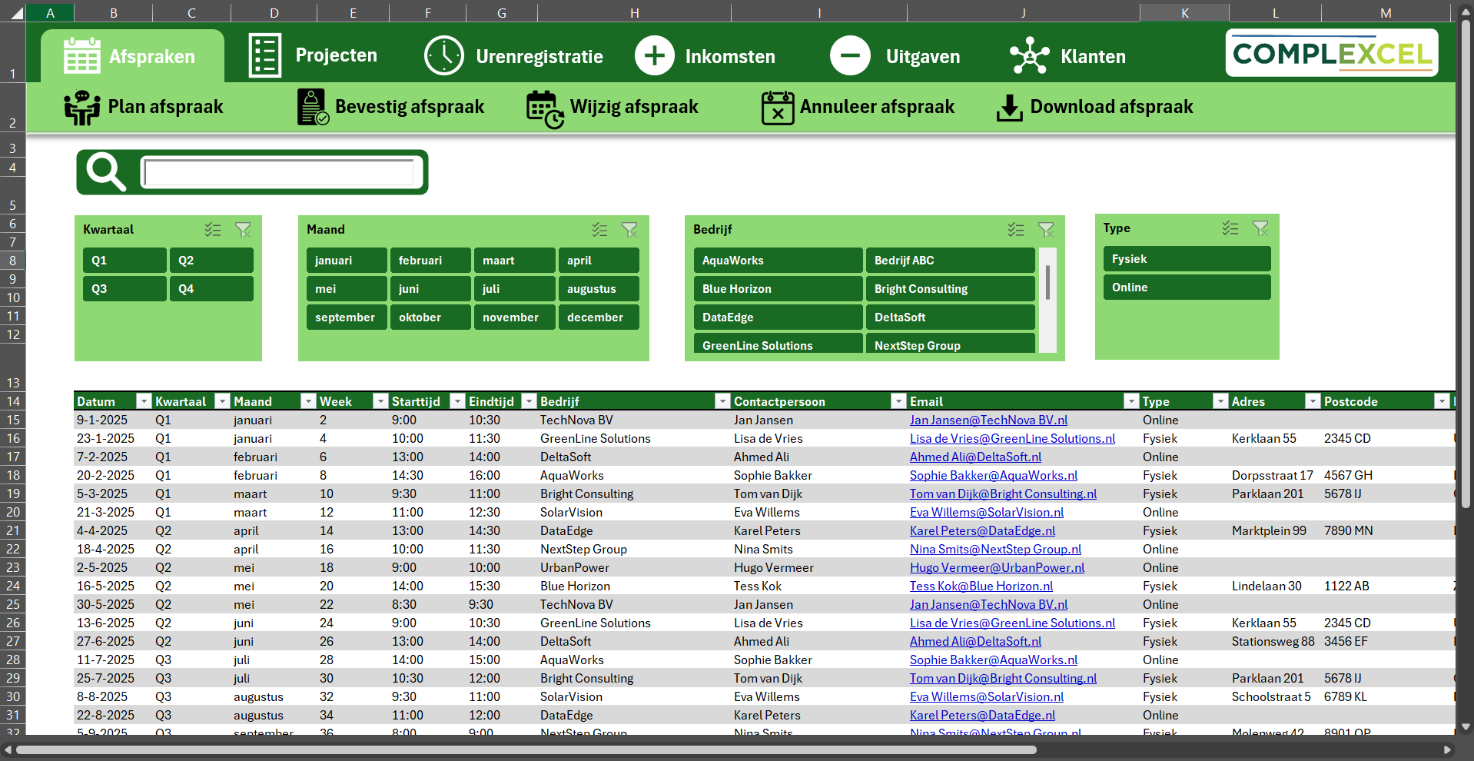The width and height of the screenshot is (1474, 761).
Task: Click the horizontal sheet scrollbar thumb
Action: click(526, 749)
